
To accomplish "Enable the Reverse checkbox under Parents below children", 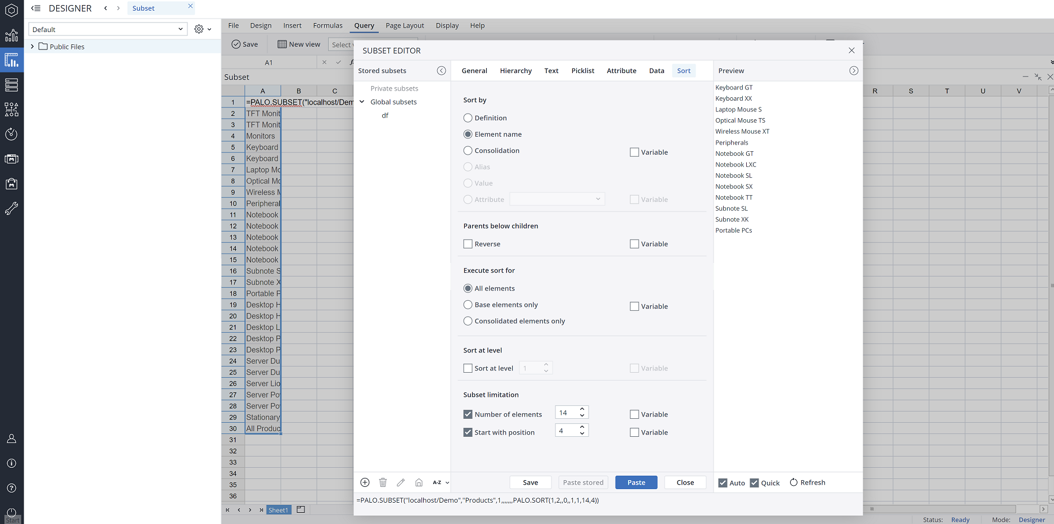I will click(x=468, y=243).
